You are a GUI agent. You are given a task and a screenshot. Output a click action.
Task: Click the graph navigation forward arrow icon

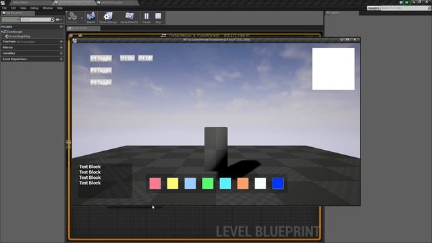(80, 36)
